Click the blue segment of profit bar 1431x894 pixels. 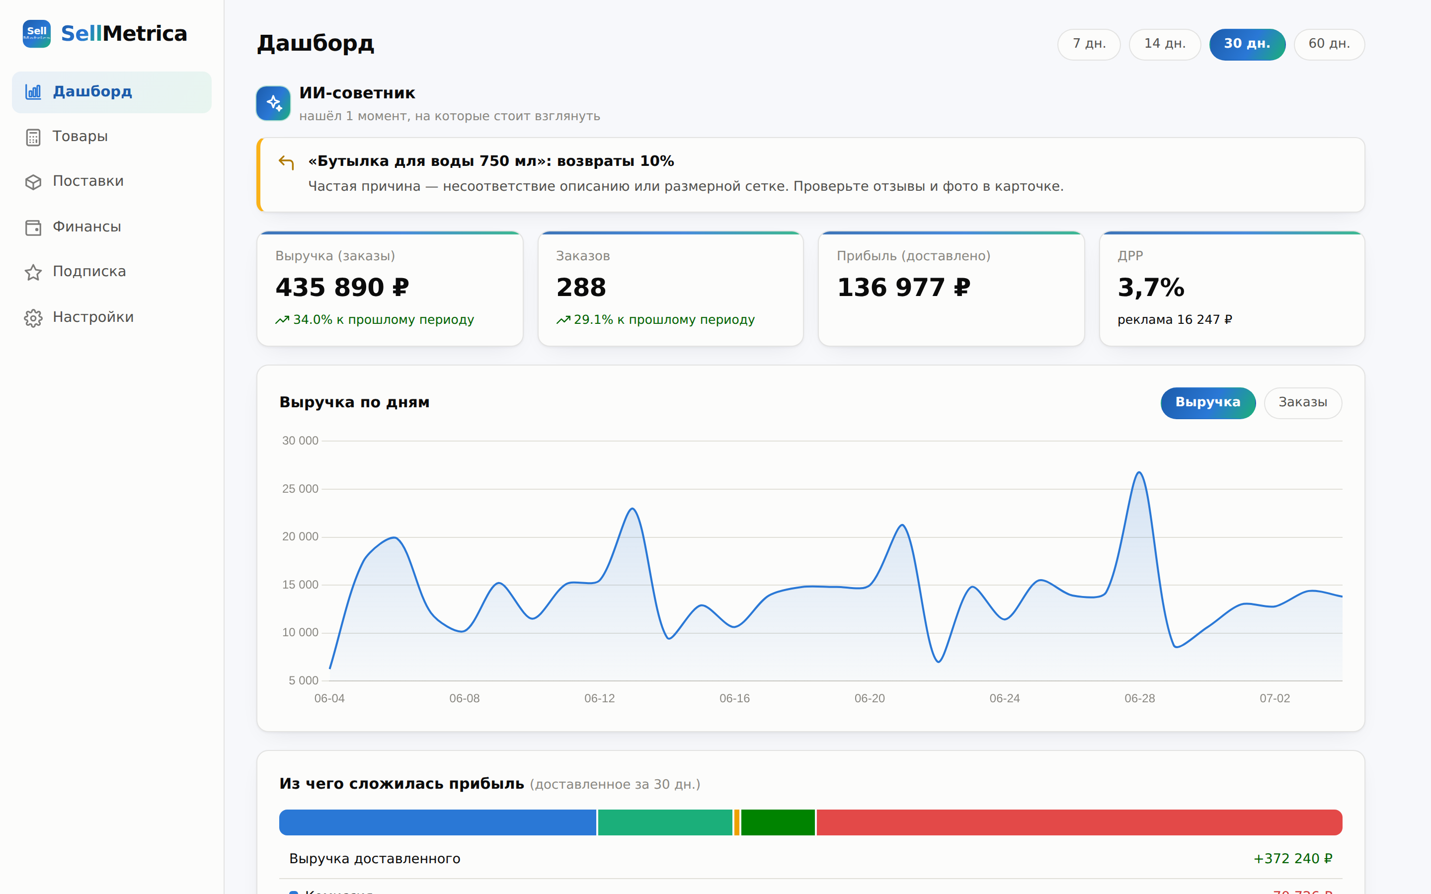pos(438,822)
